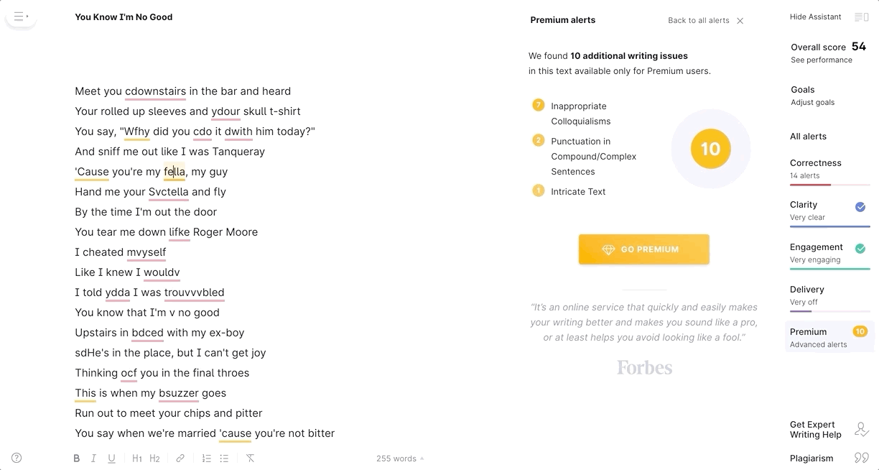The width and height of the screenshot is (879, 470).
Task: Toggle italic formatting
Action: [x=93, y=459]
